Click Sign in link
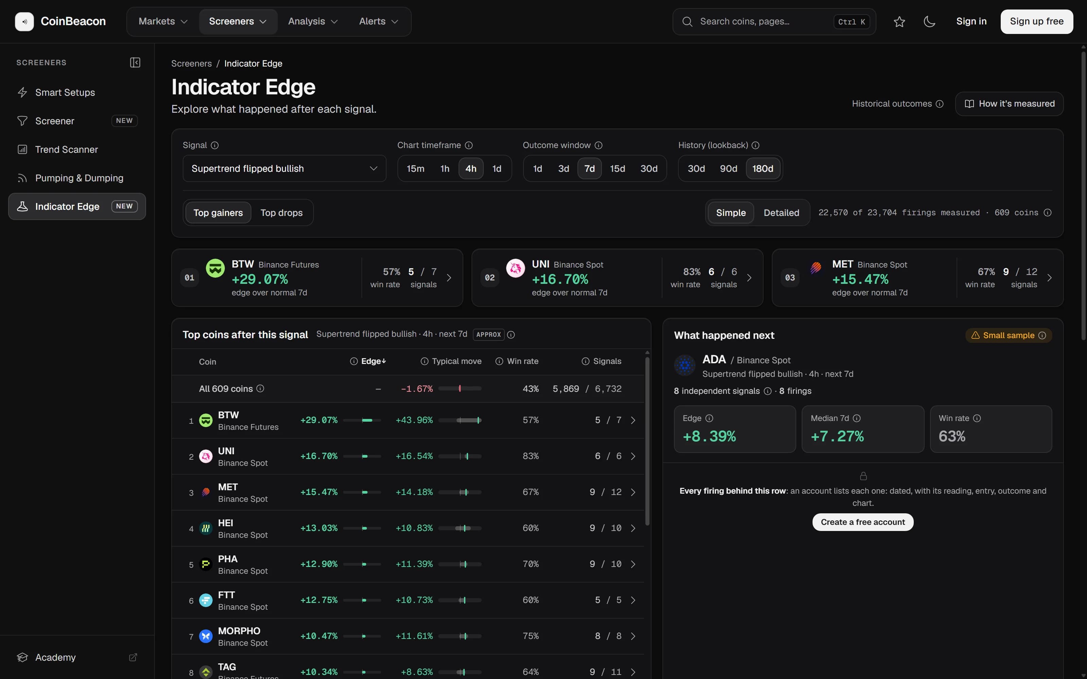This screenshot has height=679, width=1087. click(971, 21)
